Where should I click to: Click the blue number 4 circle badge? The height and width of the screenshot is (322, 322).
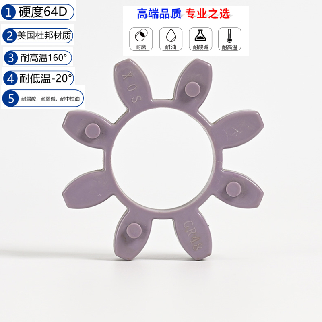(x=10, y=78)
